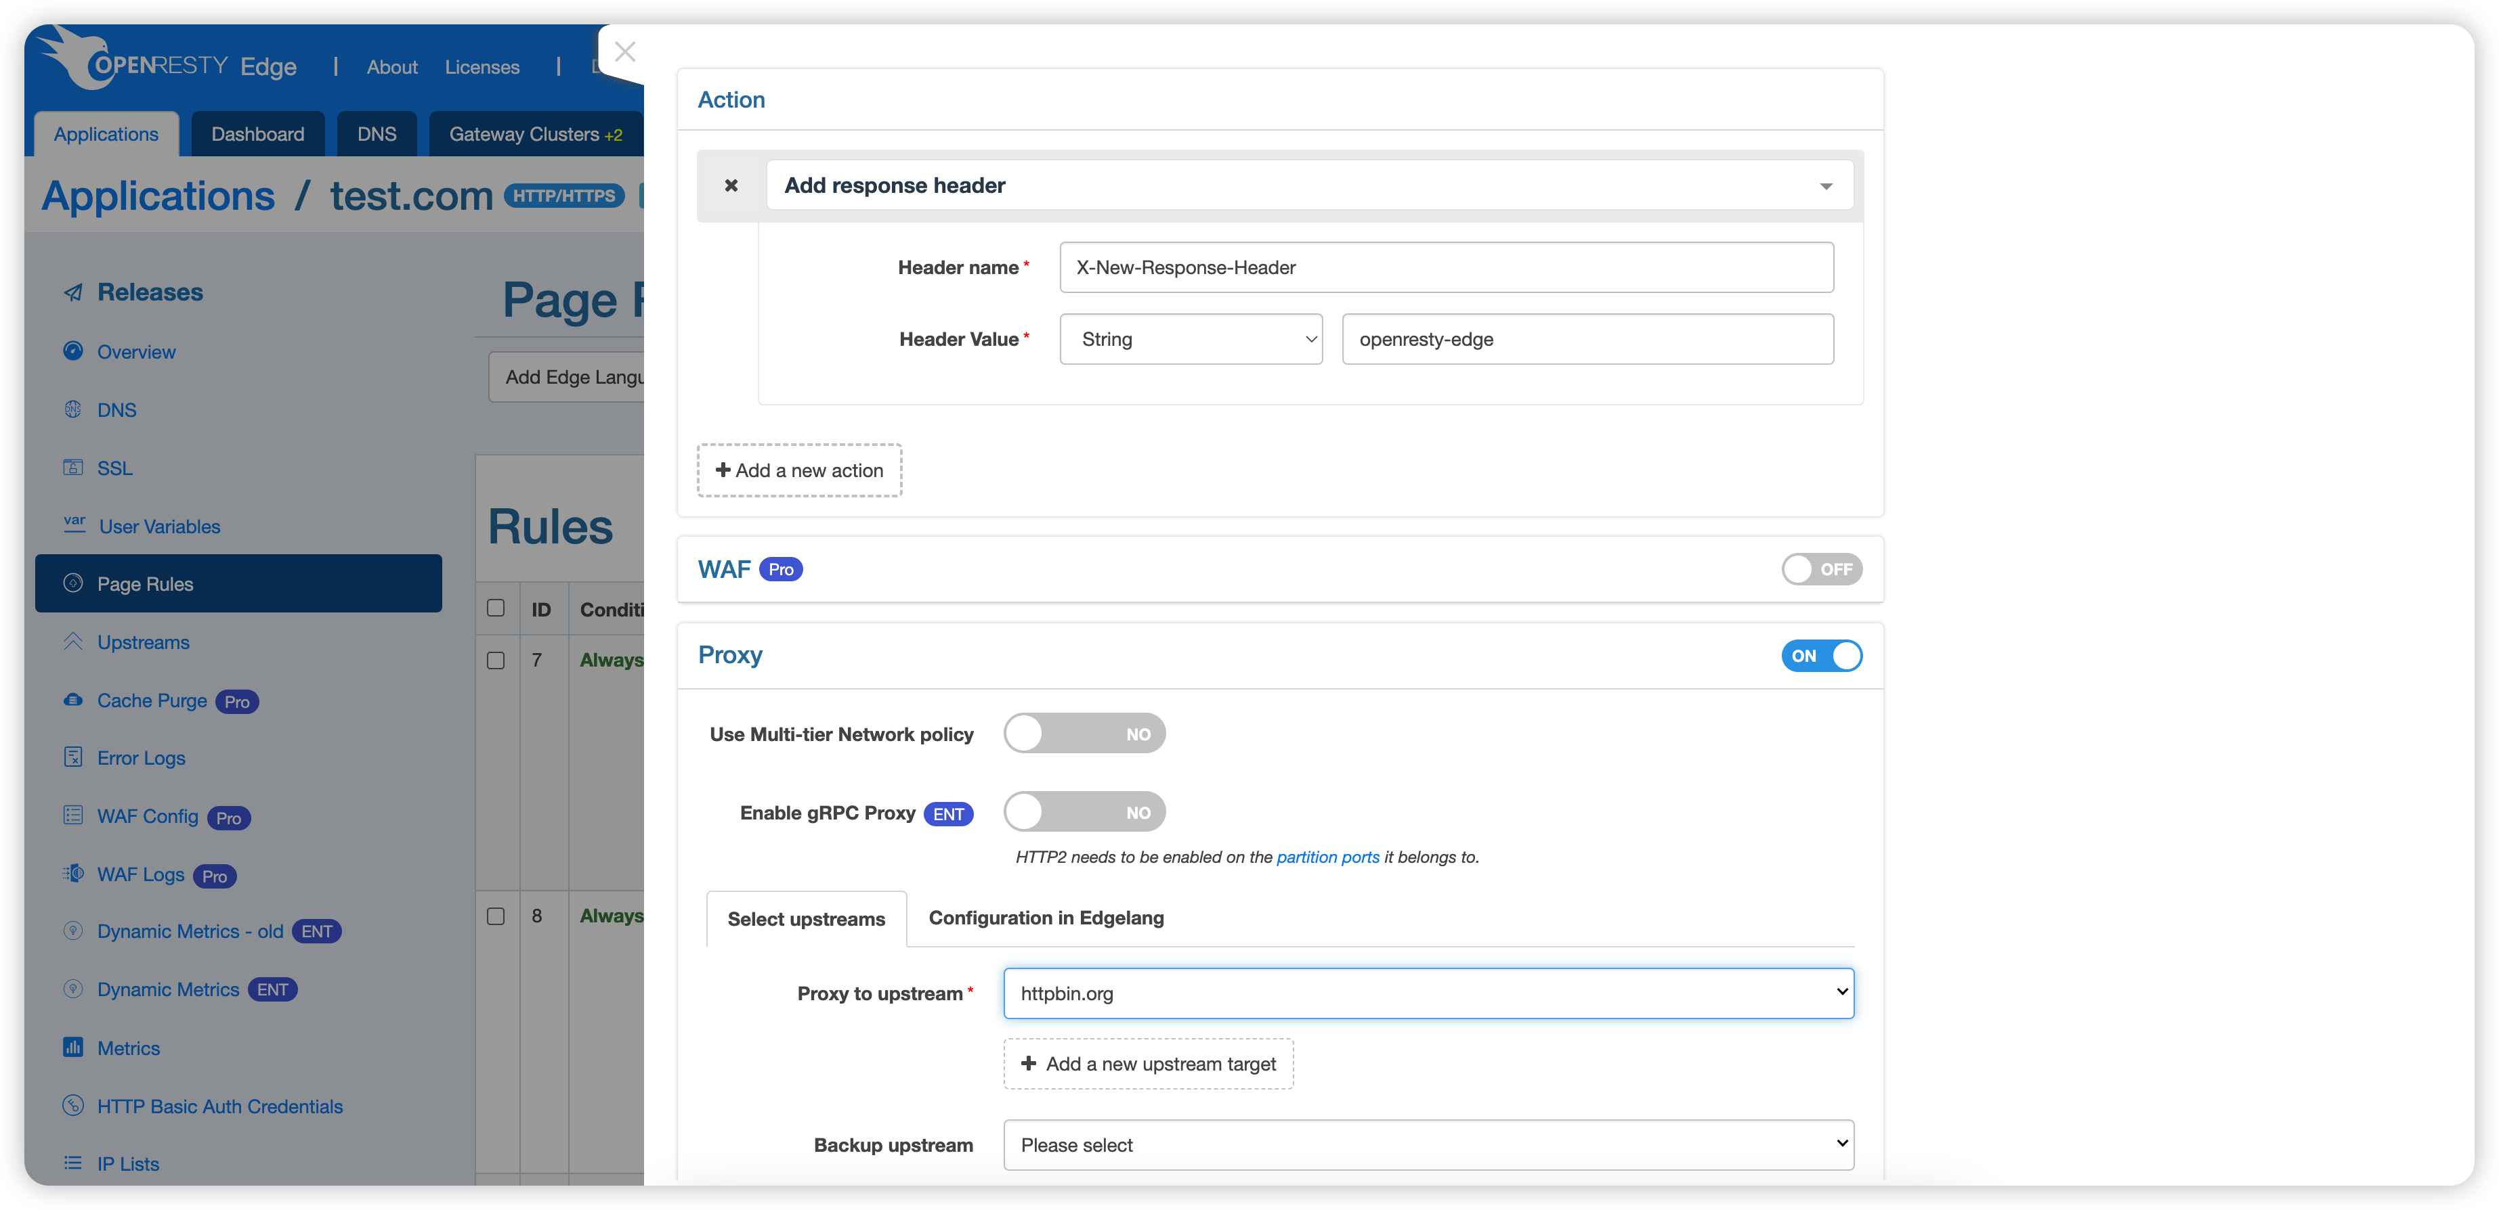
Task: Select the Configuration in Edgelang tab
Action: [1046, 917]
